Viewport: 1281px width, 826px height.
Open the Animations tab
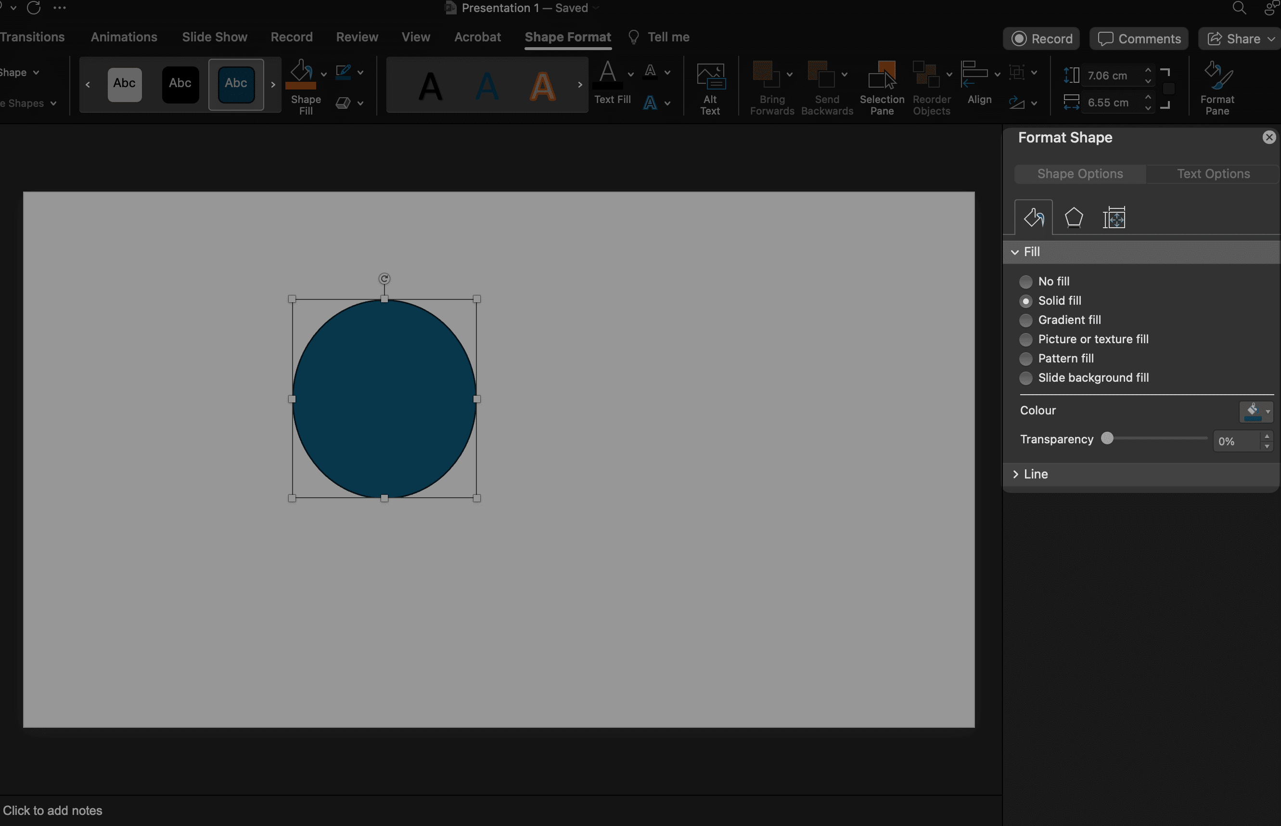click(x=124, y=37)
